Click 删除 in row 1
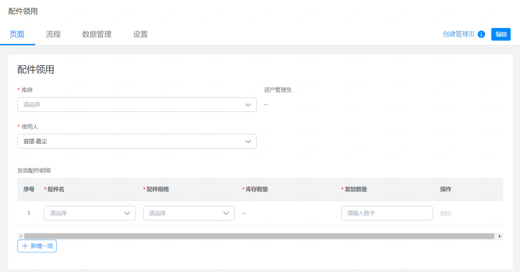Viewport: 520px width, 272px height. (x=446, y=213)
